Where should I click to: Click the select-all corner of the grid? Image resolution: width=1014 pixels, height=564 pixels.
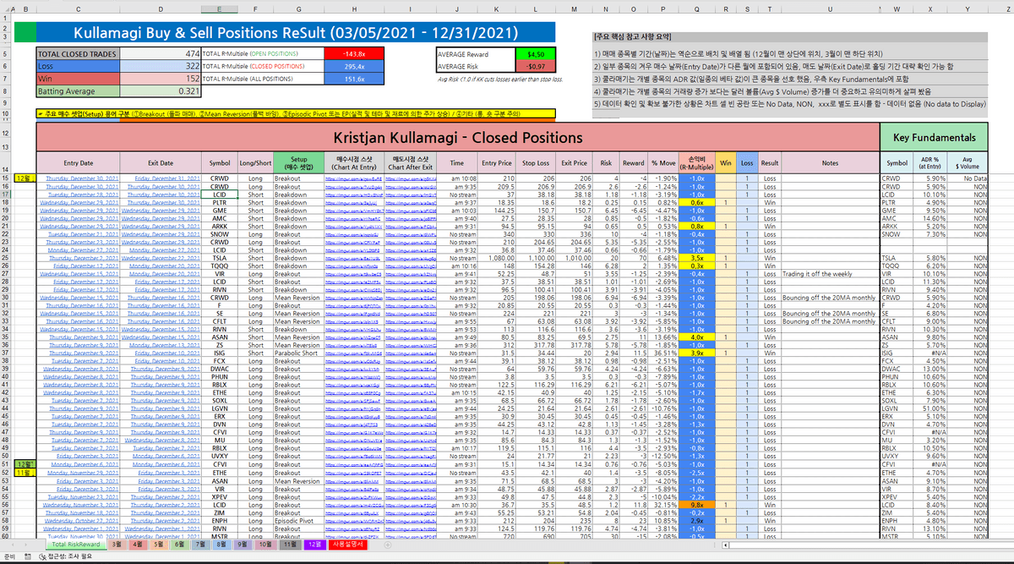pos(6,10)
